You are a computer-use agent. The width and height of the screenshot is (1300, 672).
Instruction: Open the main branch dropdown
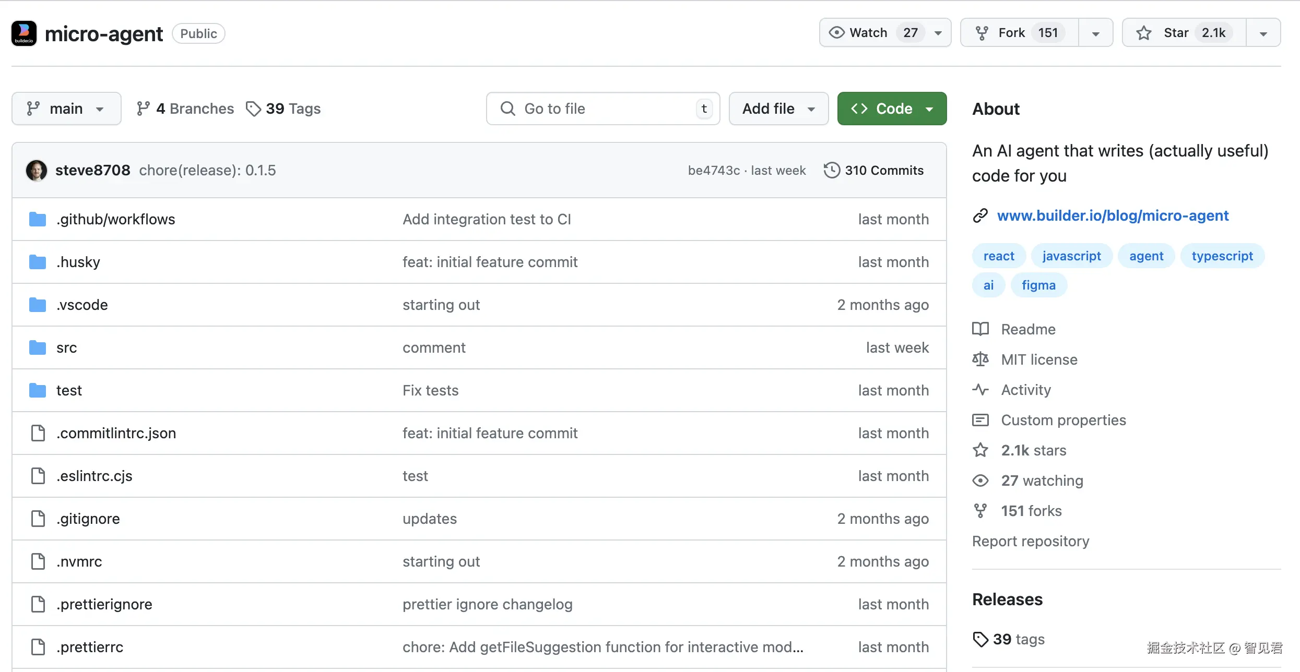click(x=66, y=109)
